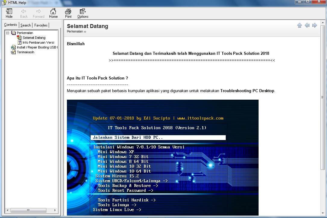
Task: Click left arrow of contents pane scrollbar
Action: click(8, 210)
